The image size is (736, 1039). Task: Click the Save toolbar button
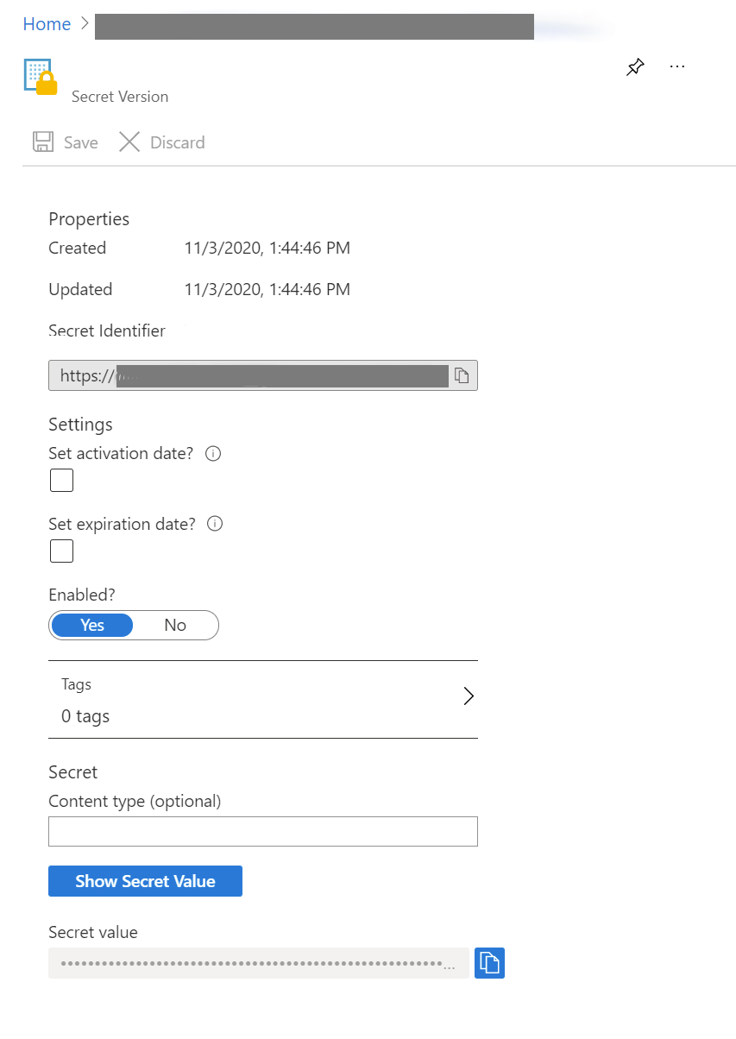click(x=66, y=142)
